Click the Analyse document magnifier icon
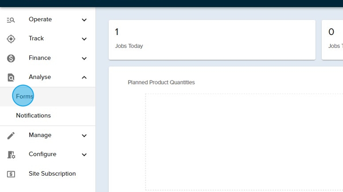Image resolution: width=343 pixels, height=192 pixels. click(x=11, y=77)
